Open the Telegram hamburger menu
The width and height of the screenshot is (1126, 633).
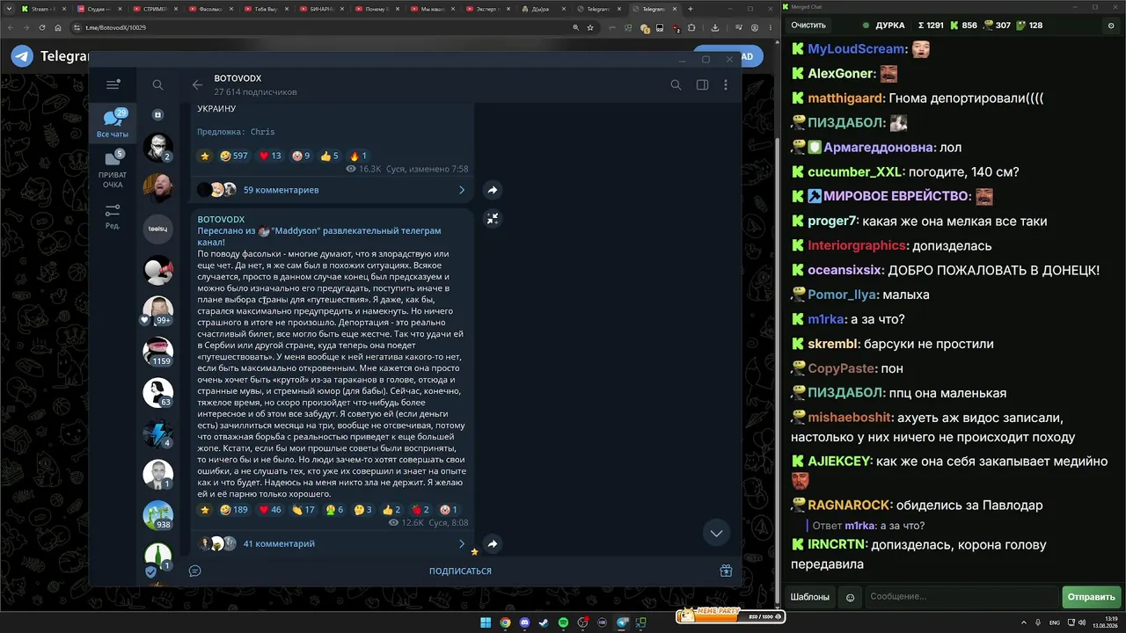coord(113,84)
